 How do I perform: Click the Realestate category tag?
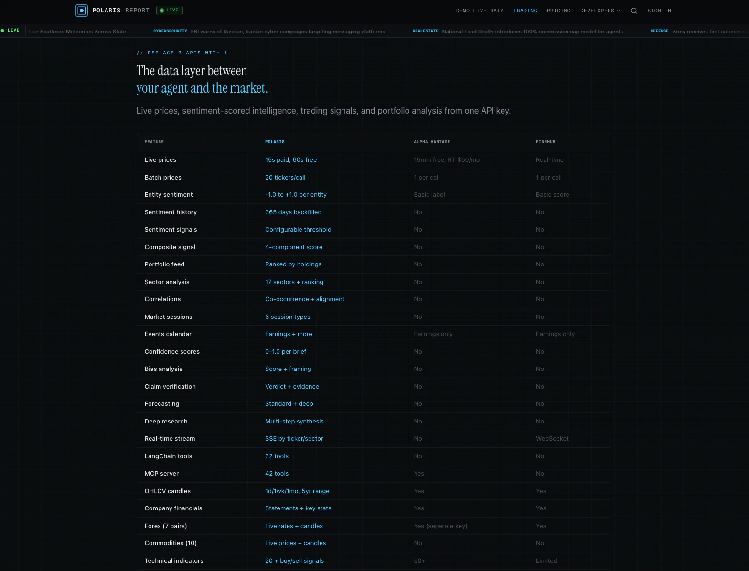[x=425, y=31]
